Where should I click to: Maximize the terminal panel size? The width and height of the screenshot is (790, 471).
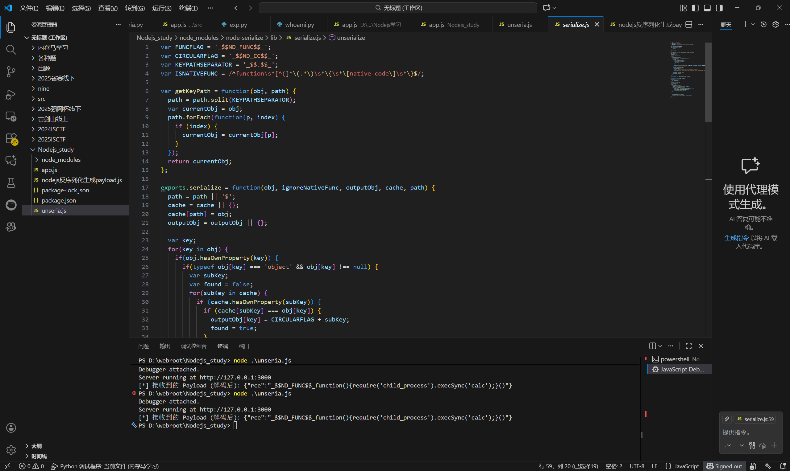[x=689, y=346]
